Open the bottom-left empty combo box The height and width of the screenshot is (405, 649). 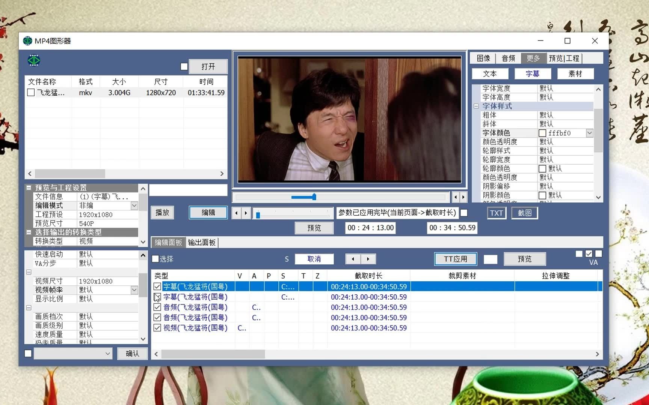(x=73, y=353)
